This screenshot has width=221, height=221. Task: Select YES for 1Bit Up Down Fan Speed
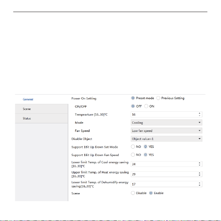click(146, 155)
